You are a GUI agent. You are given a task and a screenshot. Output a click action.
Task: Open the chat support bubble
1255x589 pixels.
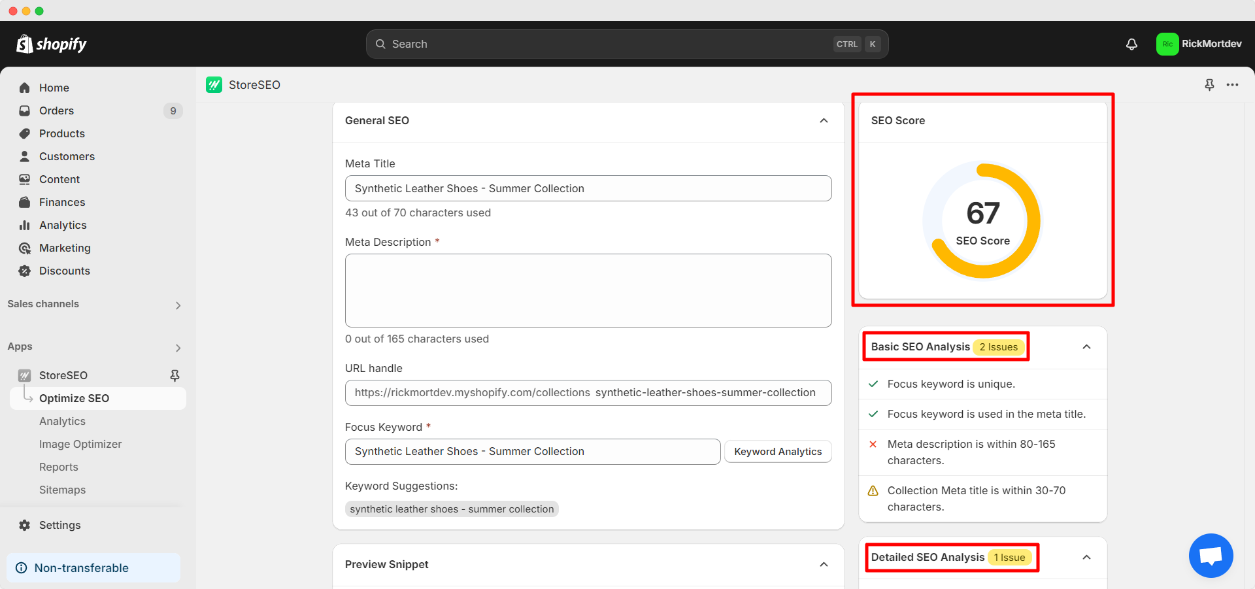point(1211,556)
